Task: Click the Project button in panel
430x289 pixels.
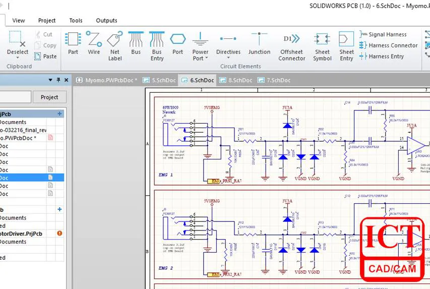Action: (49, 97)
